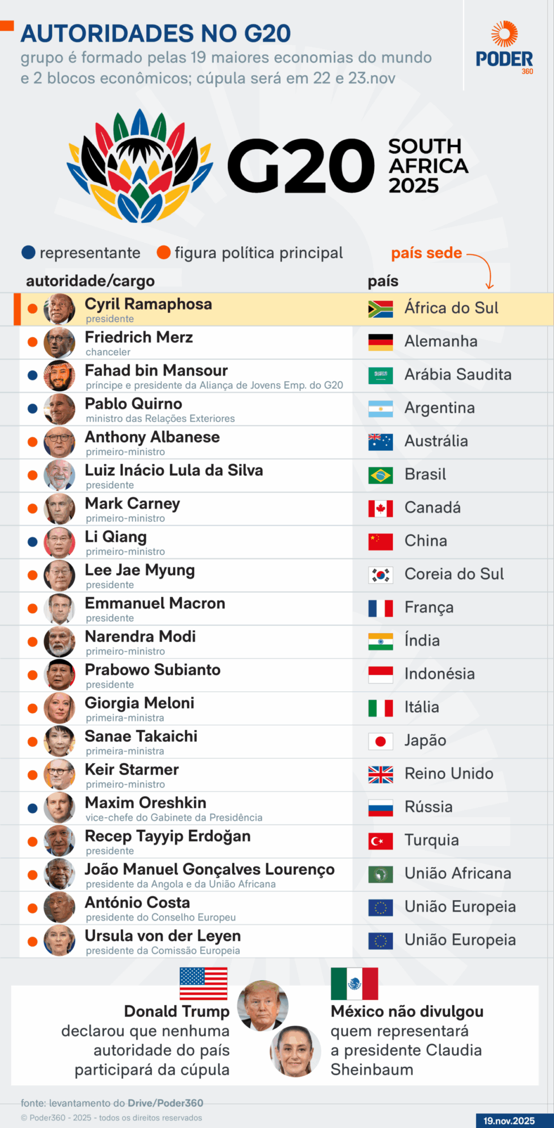Select the Japan flag icon

(380, 740)
